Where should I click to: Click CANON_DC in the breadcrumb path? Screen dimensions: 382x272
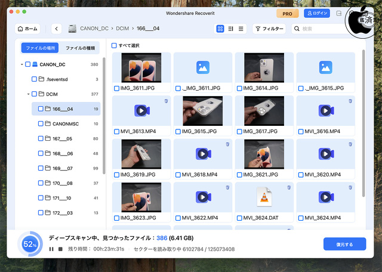tap(94, 29)
